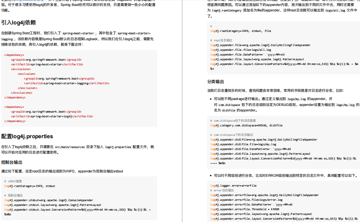360x222 pixels.
Task: Click the "# 控制台输出" comment line
Action: pos(13,195)
